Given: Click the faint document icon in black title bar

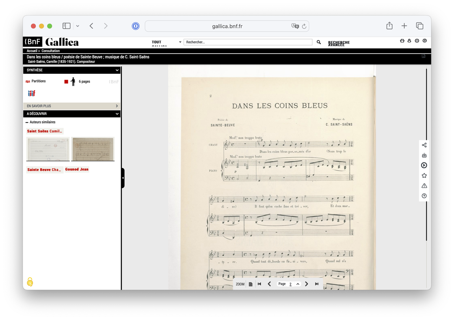Looking at the screenshot, I should (424, 56).
